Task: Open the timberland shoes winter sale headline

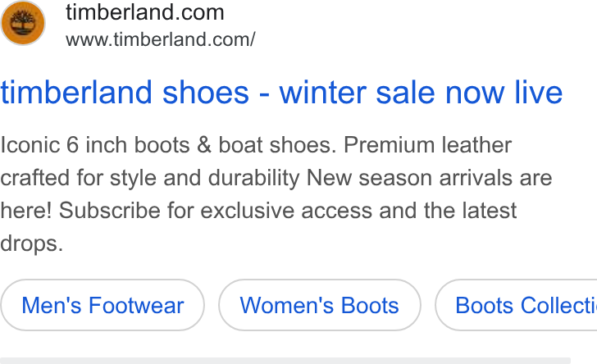Action: pos(281,93)
